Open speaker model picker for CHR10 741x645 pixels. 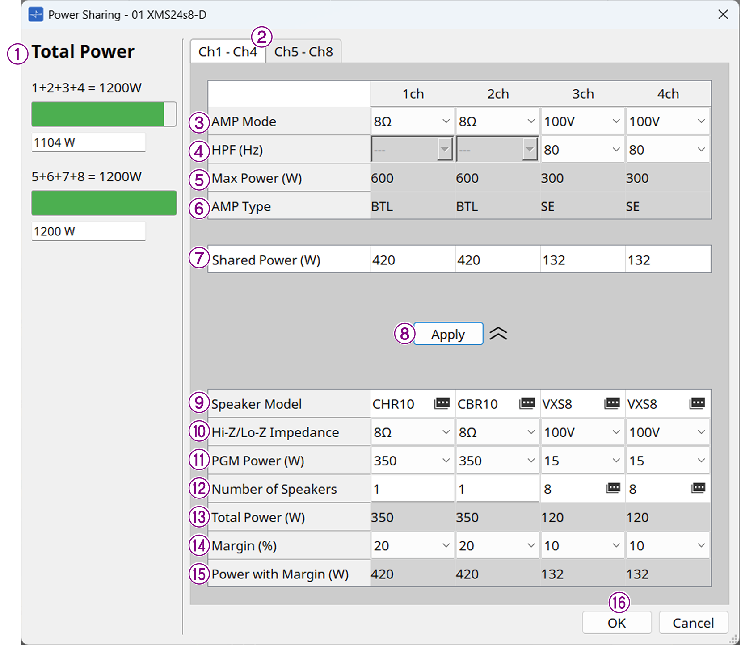[442, 403]
